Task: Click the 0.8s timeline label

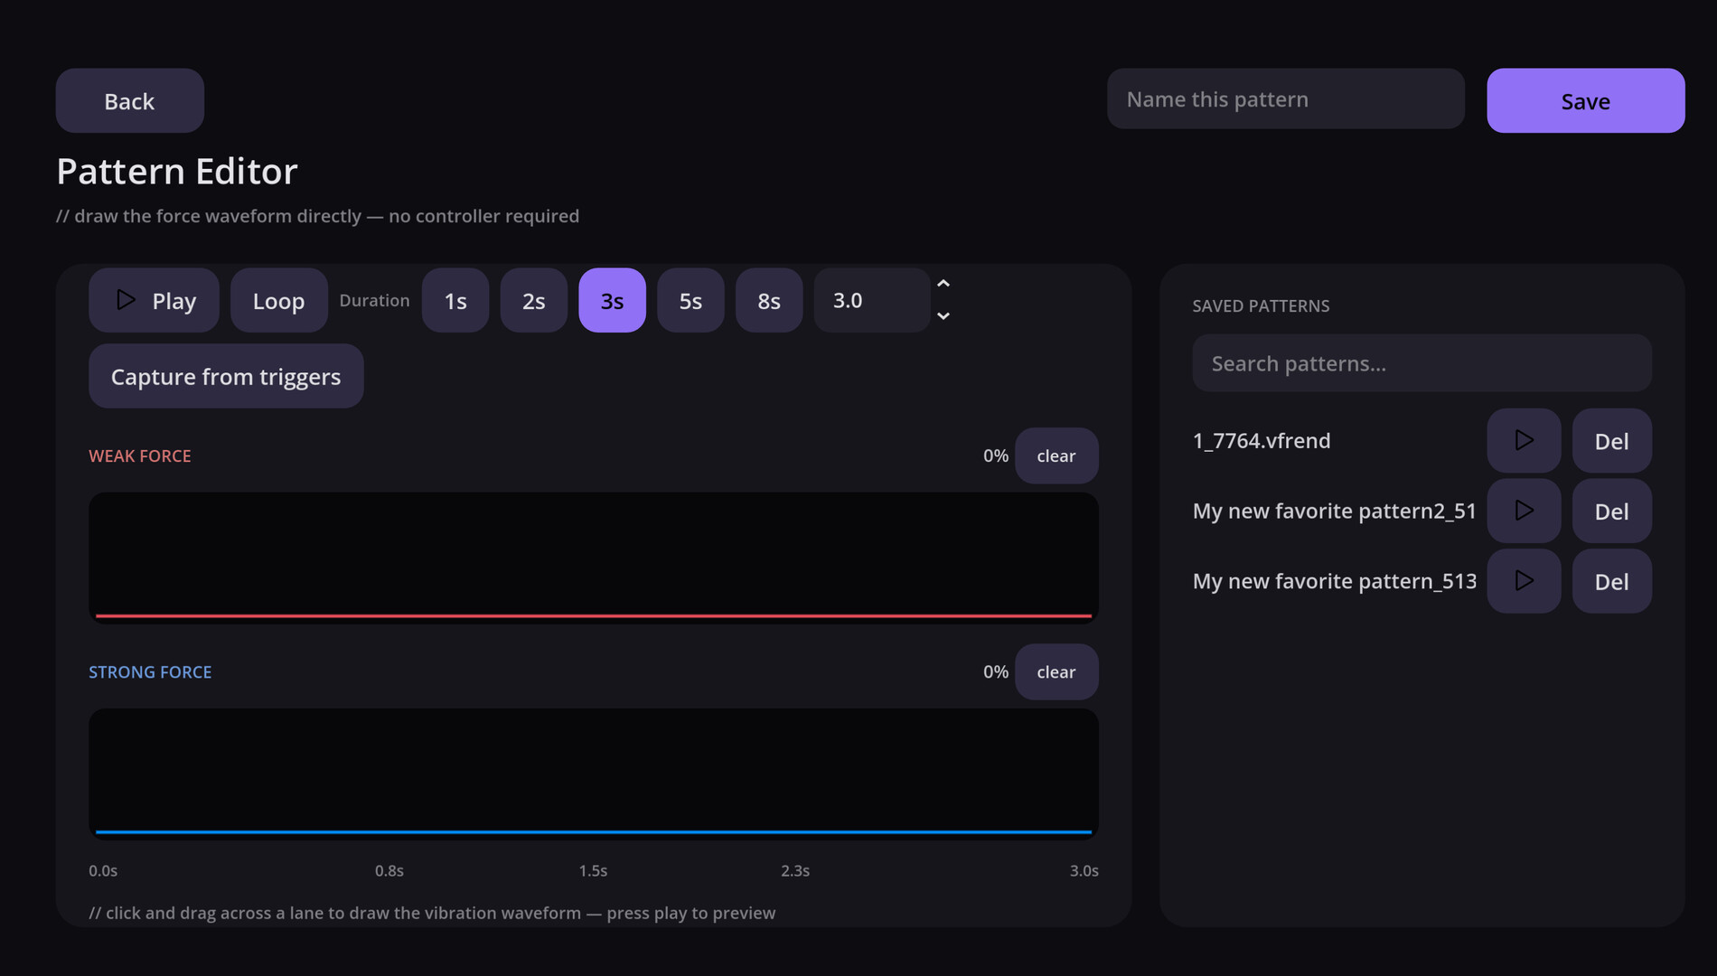Action: (389, 870)
